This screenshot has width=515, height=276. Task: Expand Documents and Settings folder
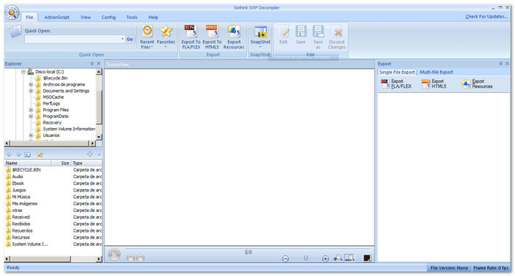click(31, 91)
